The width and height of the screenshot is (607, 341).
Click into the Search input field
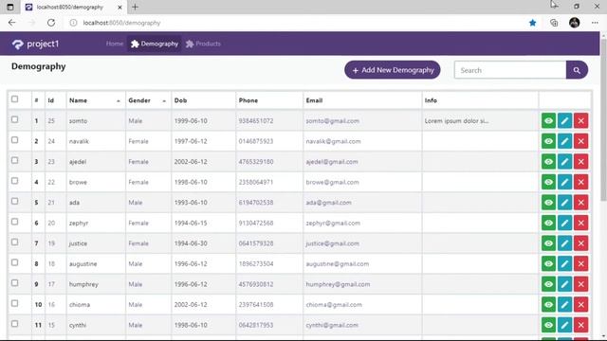coord(510,70)
